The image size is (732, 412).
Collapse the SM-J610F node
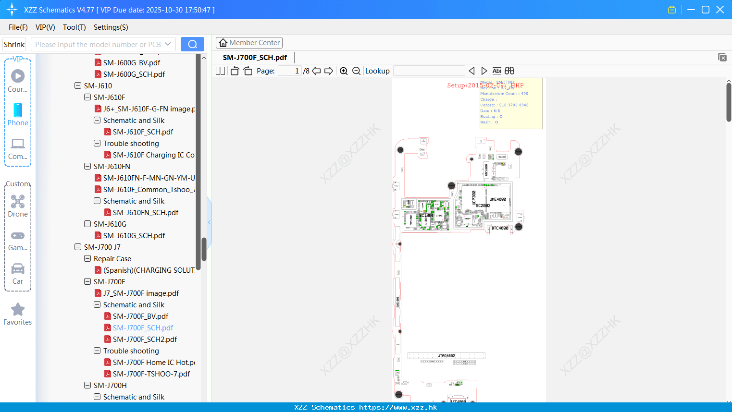(x=87, y=97)
